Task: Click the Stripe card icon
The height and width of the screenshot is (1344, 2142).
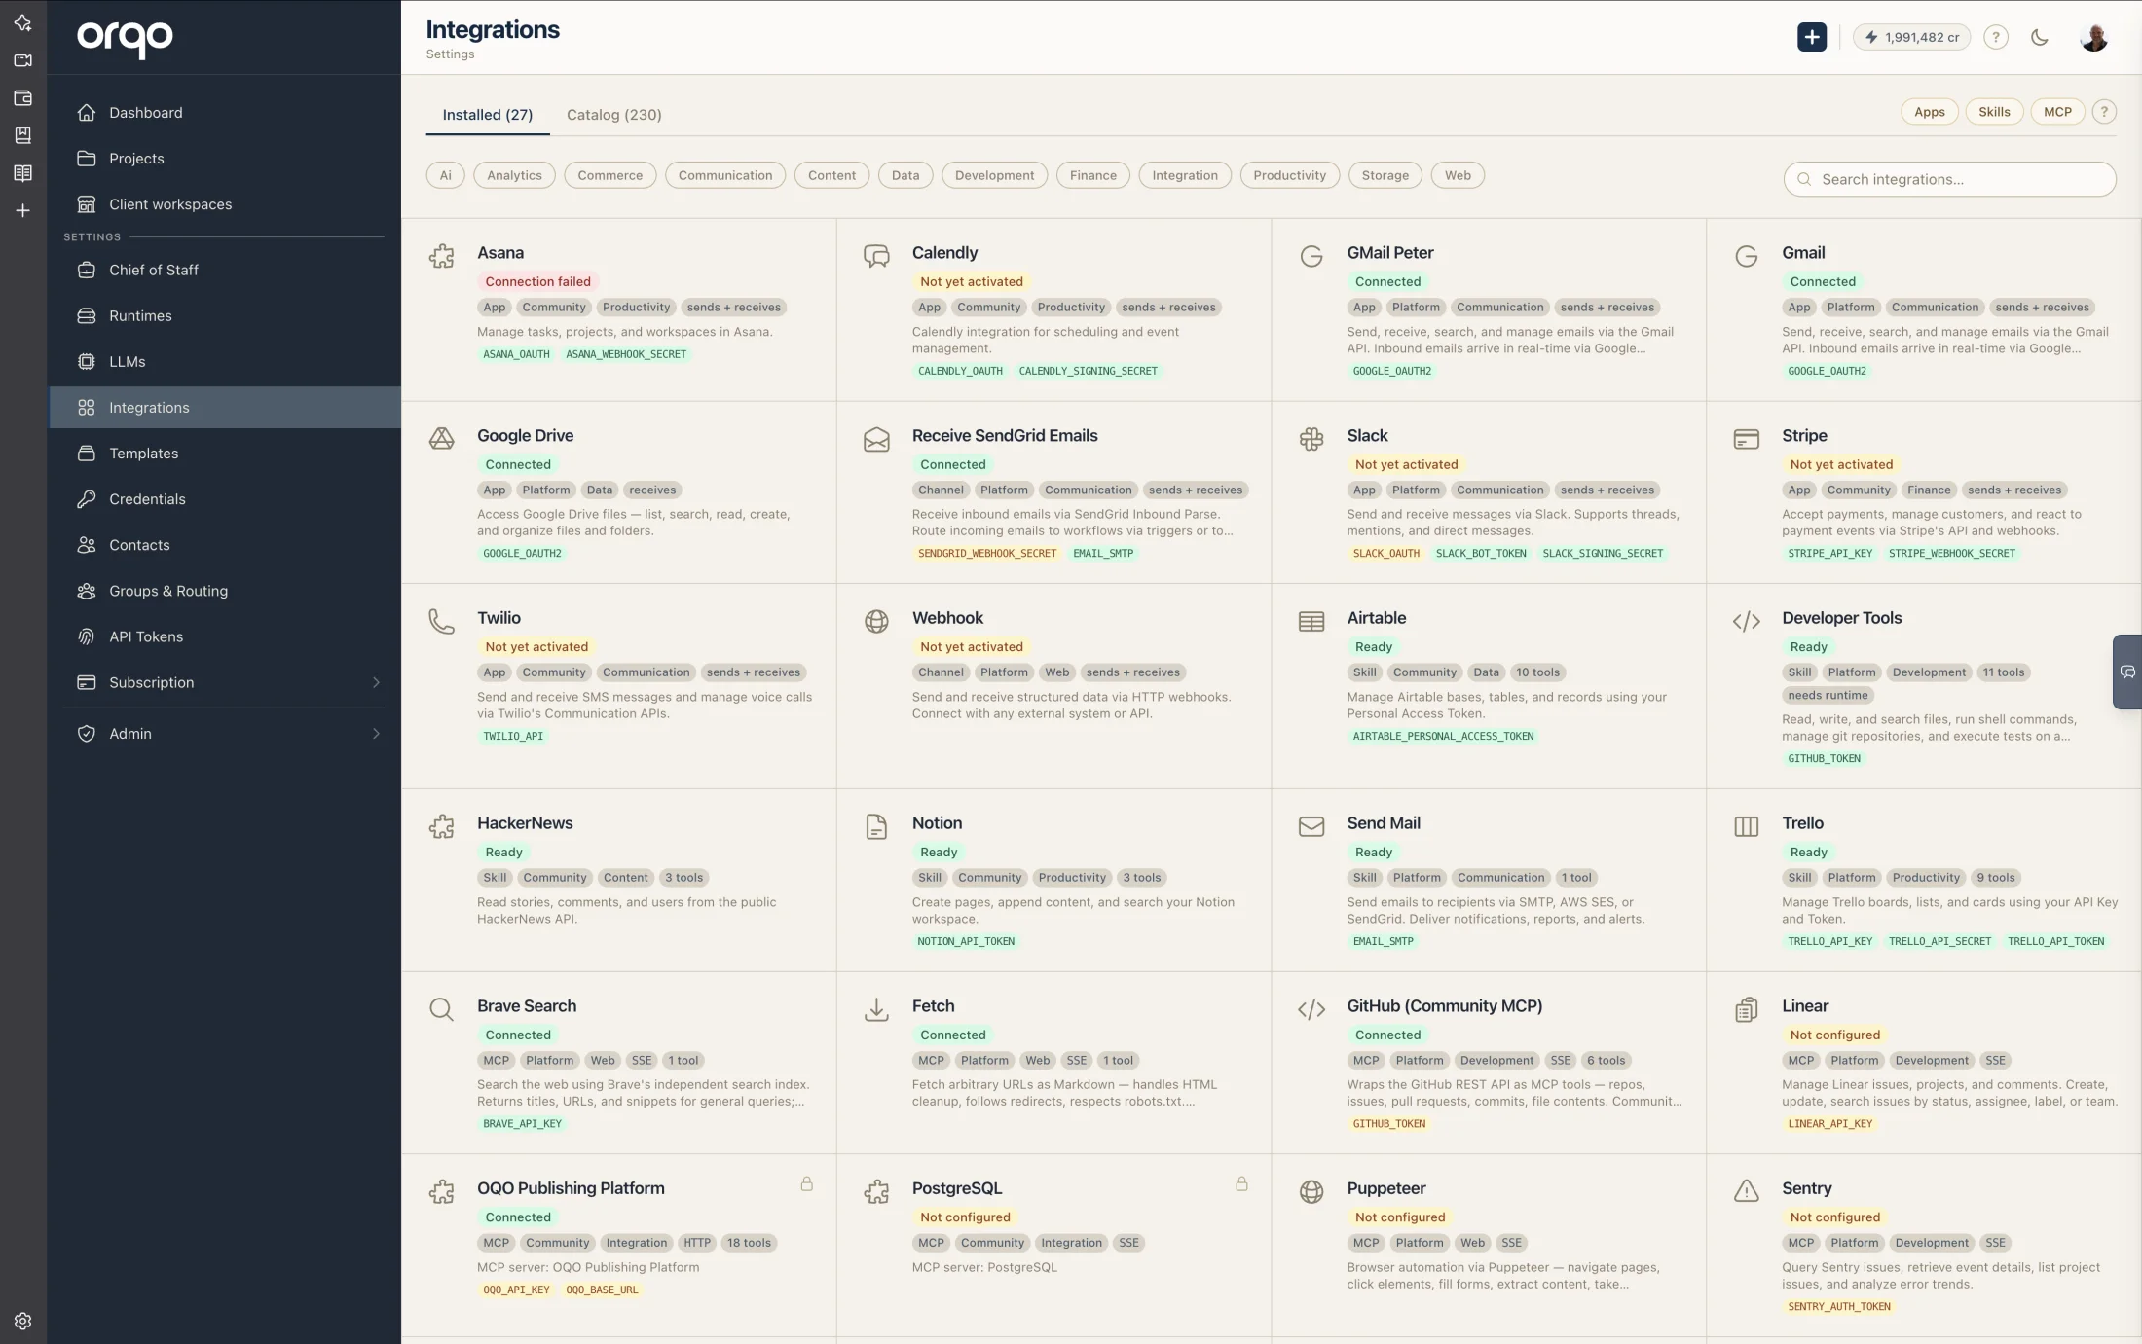Action: click(1747, 439)
